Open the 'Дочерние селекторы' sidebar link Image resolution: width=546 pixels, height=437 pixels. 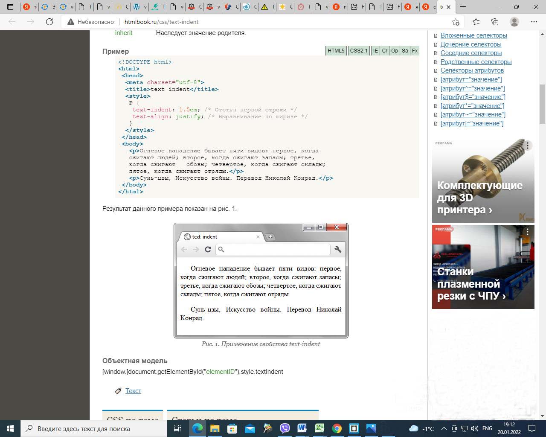(x=470, y=44)
